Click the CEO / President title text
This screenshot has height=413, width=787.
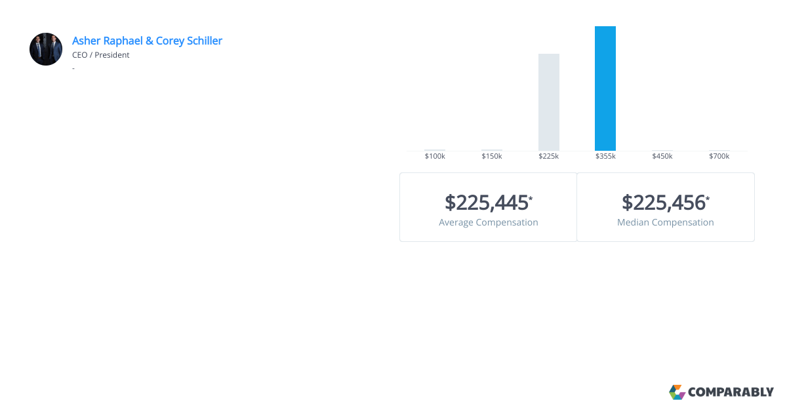pos(101,55)
